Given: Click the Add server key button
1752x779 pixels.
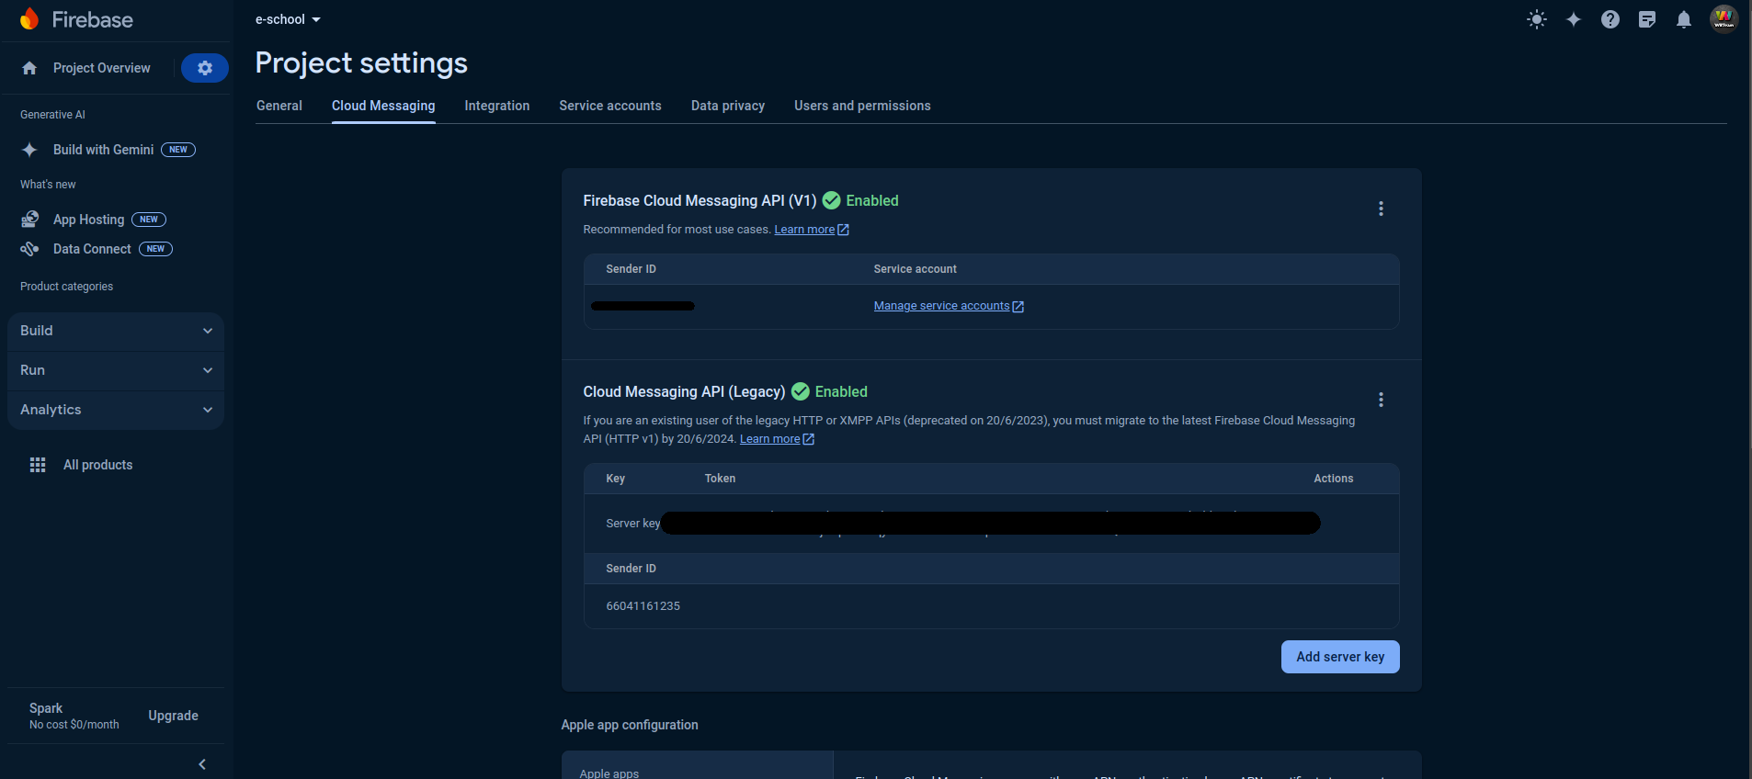Looking at the screenshot, I should [1340, 657].
